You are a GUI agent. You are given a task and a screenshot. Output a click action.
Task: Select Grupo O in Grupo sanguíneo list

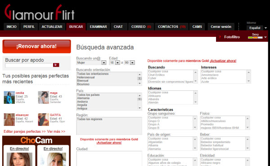point(154,121)
